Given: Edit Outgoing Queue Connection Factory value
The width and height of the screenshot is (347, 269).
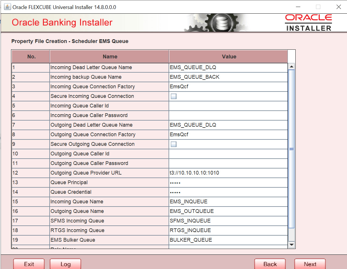Looking at the screenshot, I should pyautogui.click(x=228, y=134).
